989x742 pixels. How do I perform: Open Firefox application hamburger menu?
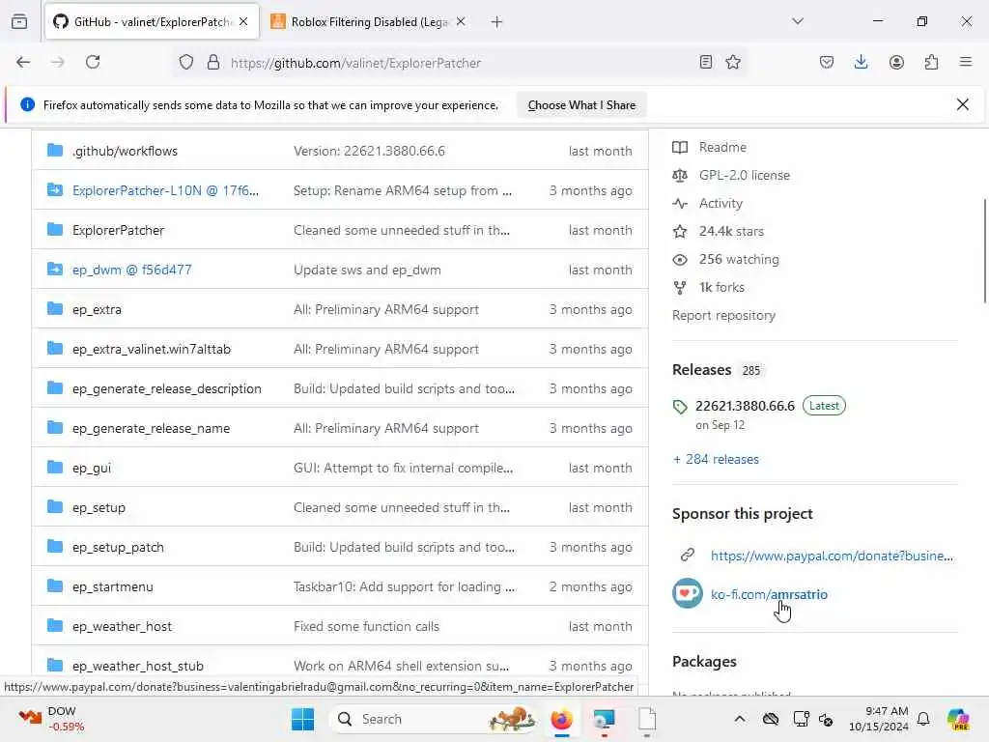(x=965, y=62)
